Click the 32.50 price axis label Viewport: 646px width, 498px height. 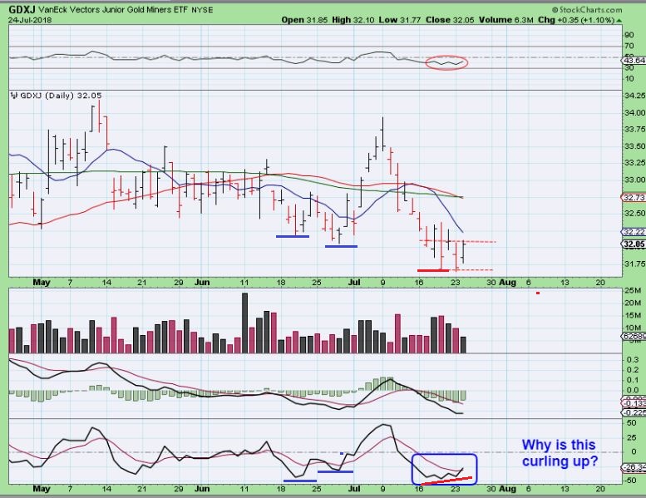pyautogui.click(x=635, y=213)
